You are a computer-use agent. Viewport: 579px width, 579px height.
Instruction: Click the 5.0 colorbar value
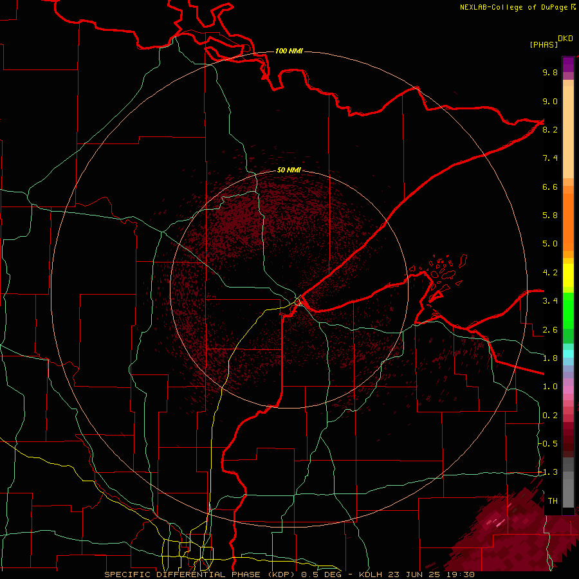point(550,244)
